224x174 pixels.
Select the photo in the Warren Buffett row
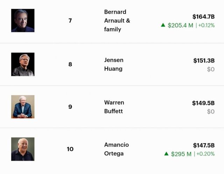(x=23, y=107)
